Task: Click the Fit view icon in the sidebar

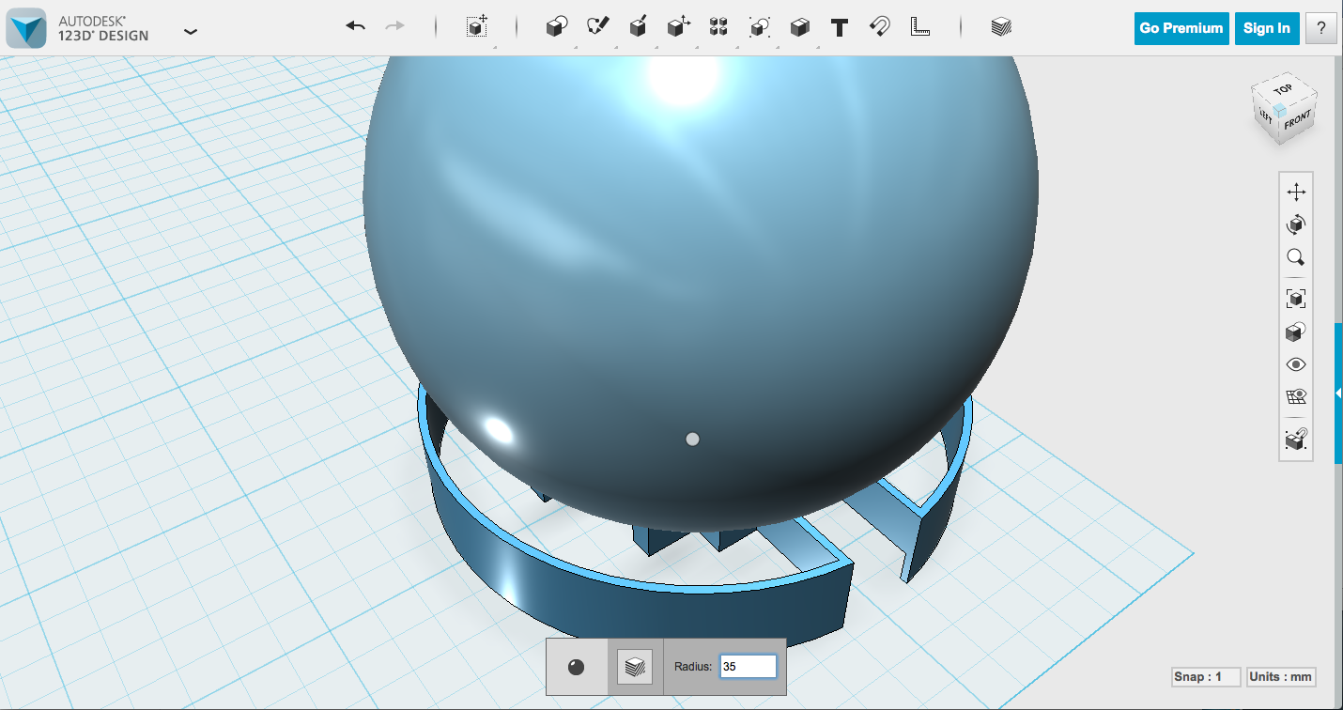Action: tap(1295, 298)
